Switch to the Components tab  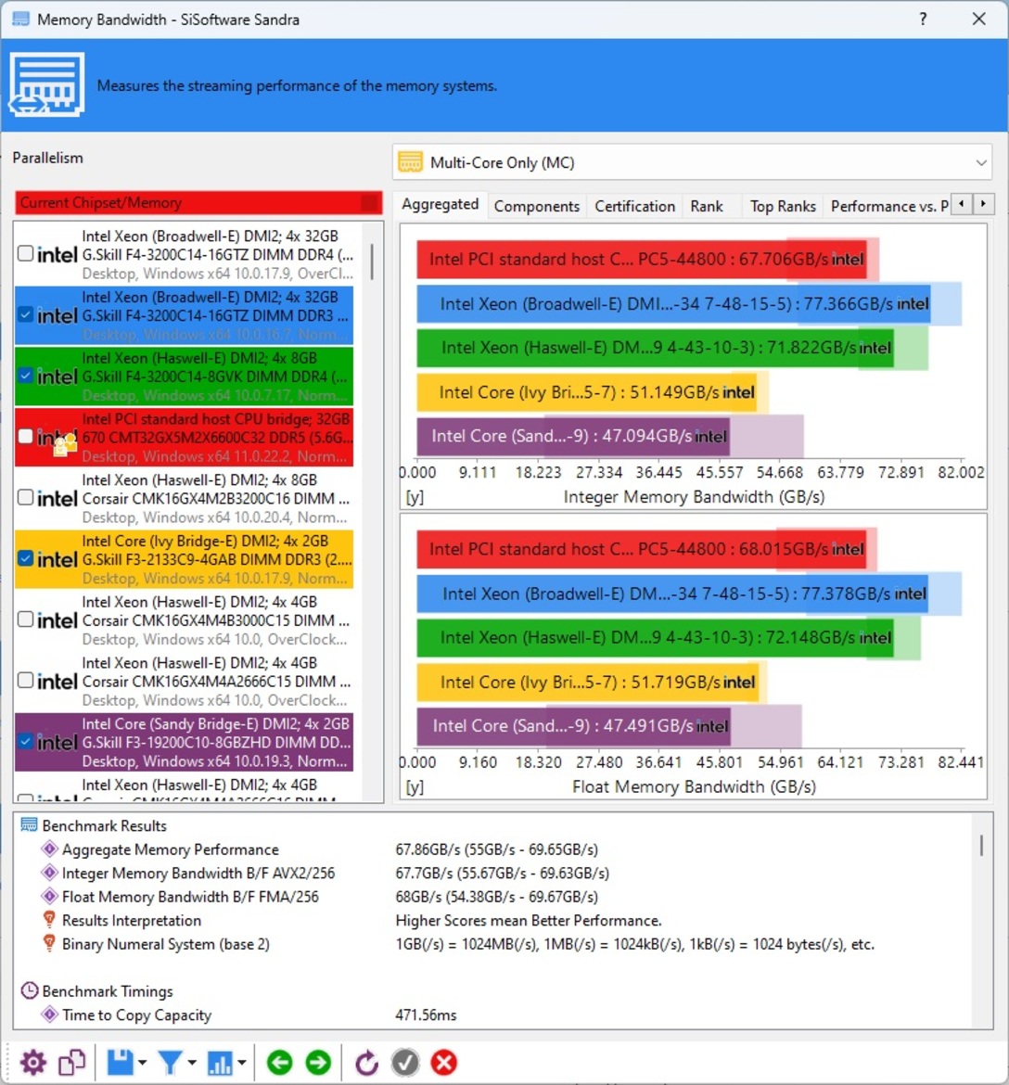537,206
